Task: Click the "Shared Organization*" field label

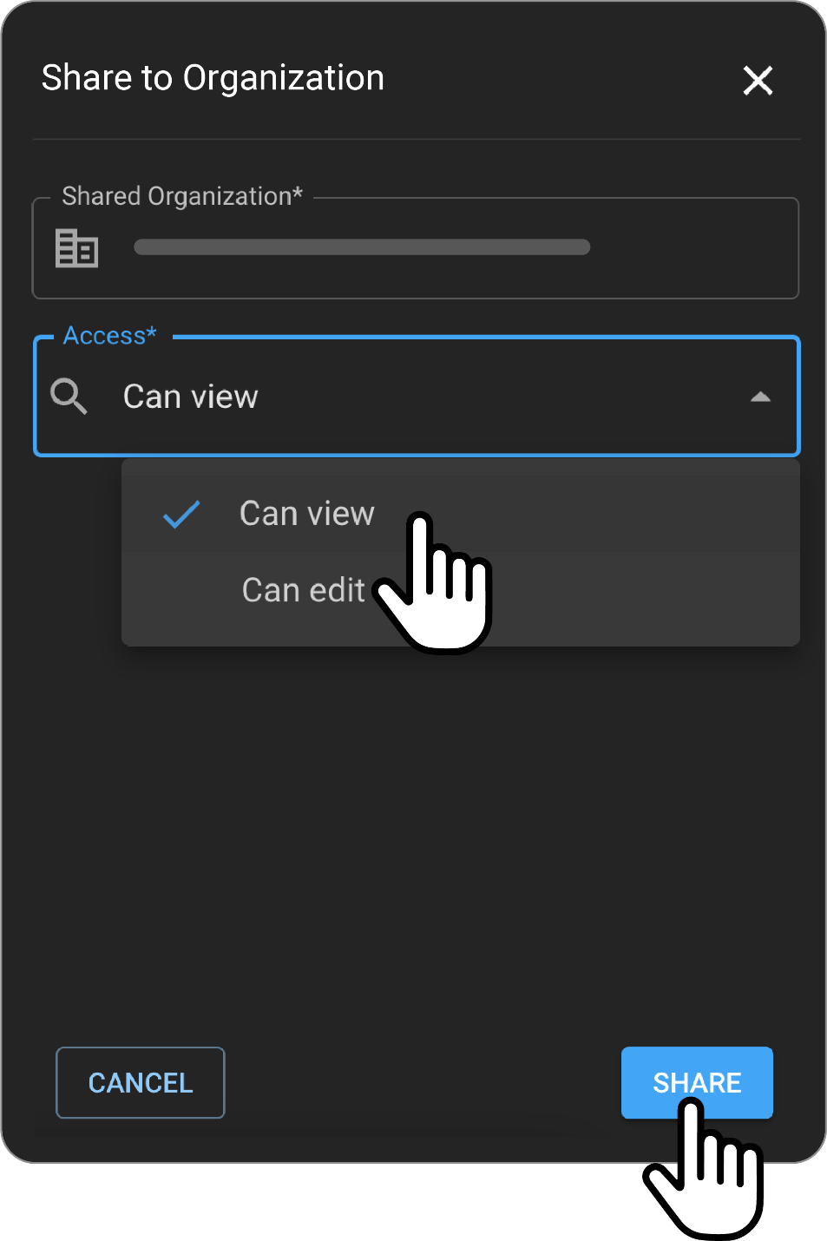Action: (182, 196)
